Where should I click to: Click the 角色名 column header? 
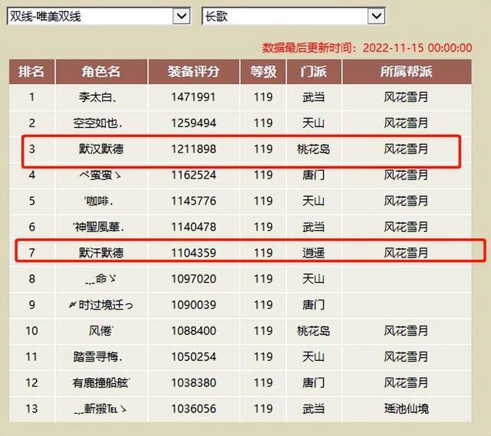pyautogui.click(x=101, y=71)
